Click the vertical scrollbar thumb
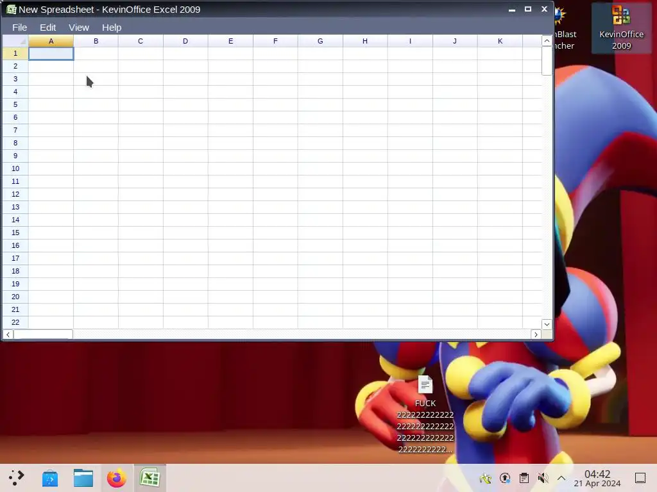657x492 pixels. [x=547, y=61]
